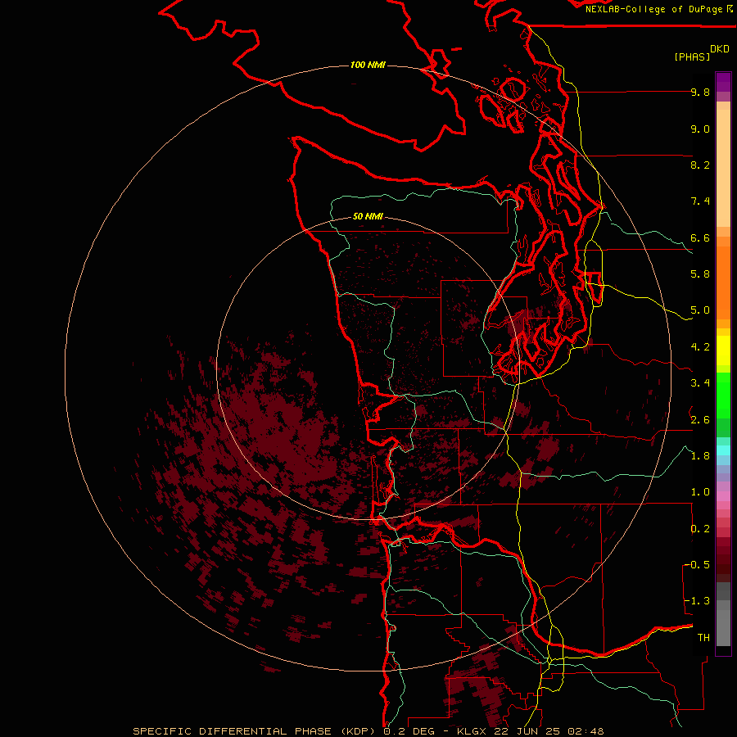
Task: Click the 1.8 value on the scale
Action: (700, 456)
